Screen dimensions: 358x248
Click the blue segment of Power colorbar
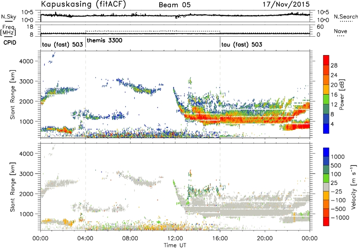pos(326,128)
